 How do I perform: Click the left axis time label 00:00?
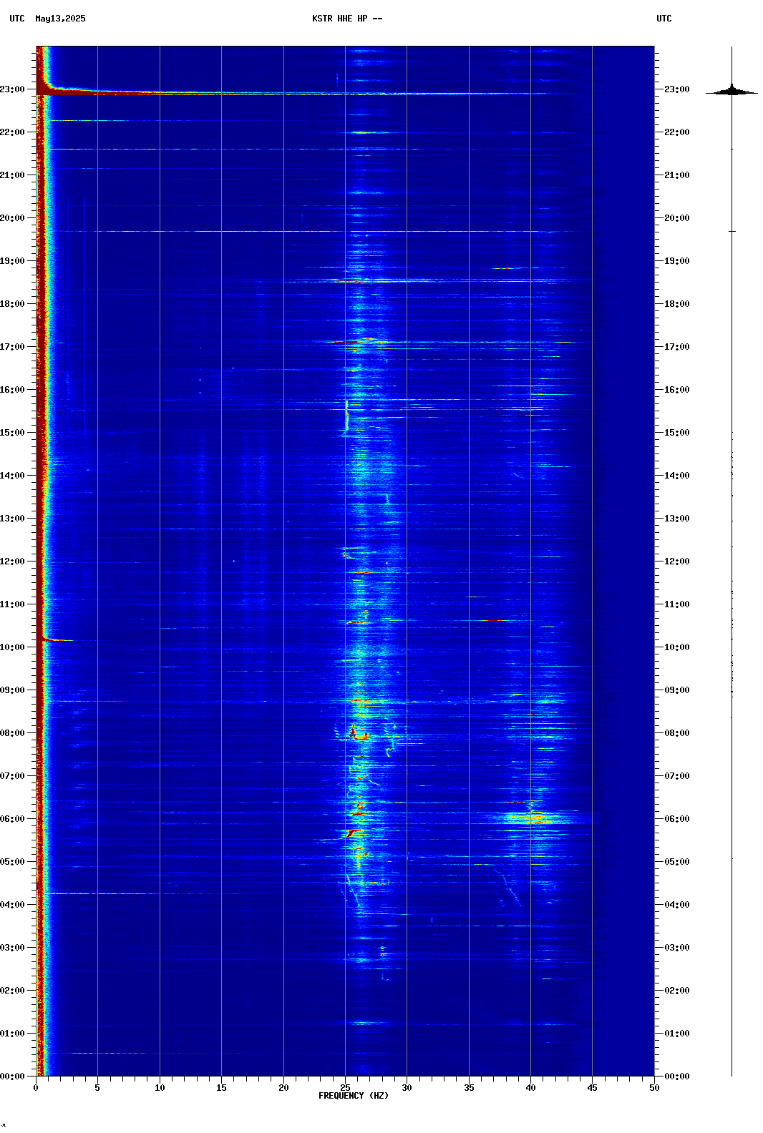(12, 1076)
